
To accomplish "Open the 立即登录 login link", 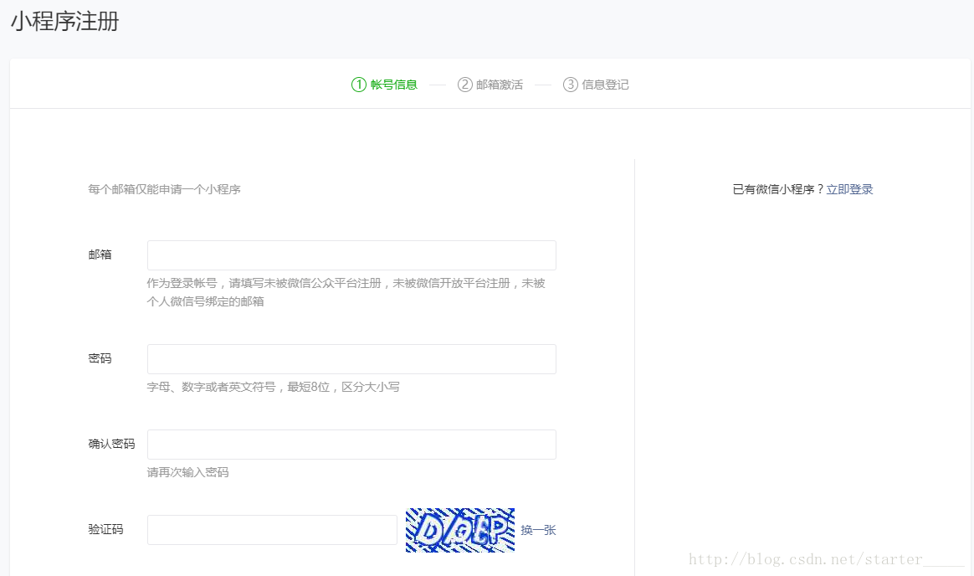I will [849, 189].
